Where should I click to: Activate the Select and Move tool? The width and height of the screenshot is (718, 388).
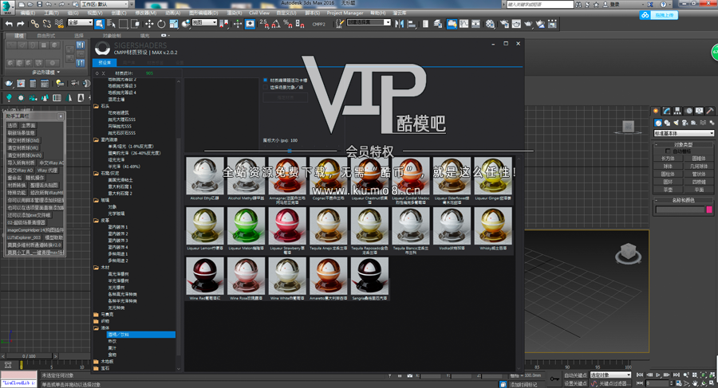[x=149, y=24]
